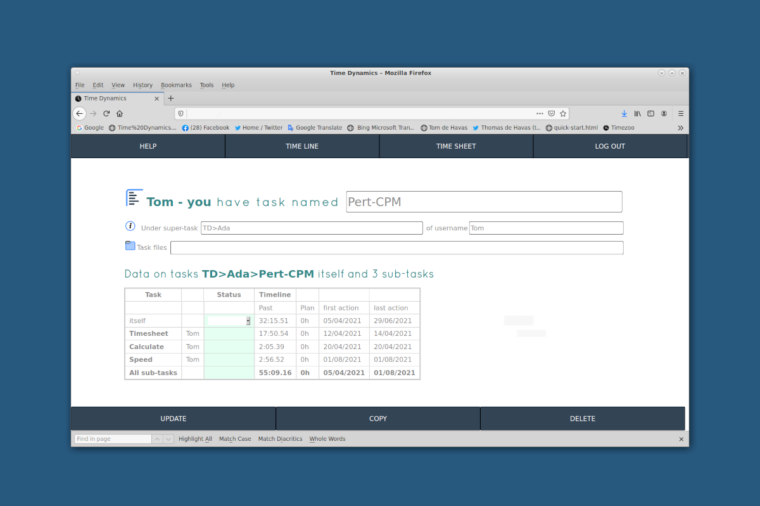Go back with the browser back arrow
This screenshot has height=506, width=760.
pos(79,113)
